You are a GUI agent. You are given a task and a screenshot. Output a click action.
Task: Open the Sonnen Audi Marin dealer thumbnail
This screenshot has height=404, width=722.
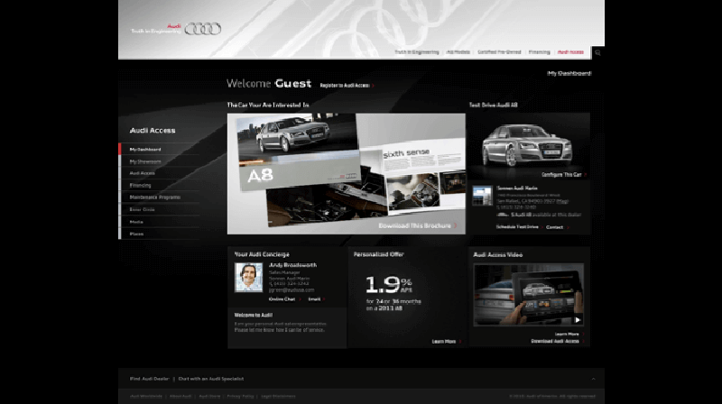pyautogui.click(x=482, y=196)
